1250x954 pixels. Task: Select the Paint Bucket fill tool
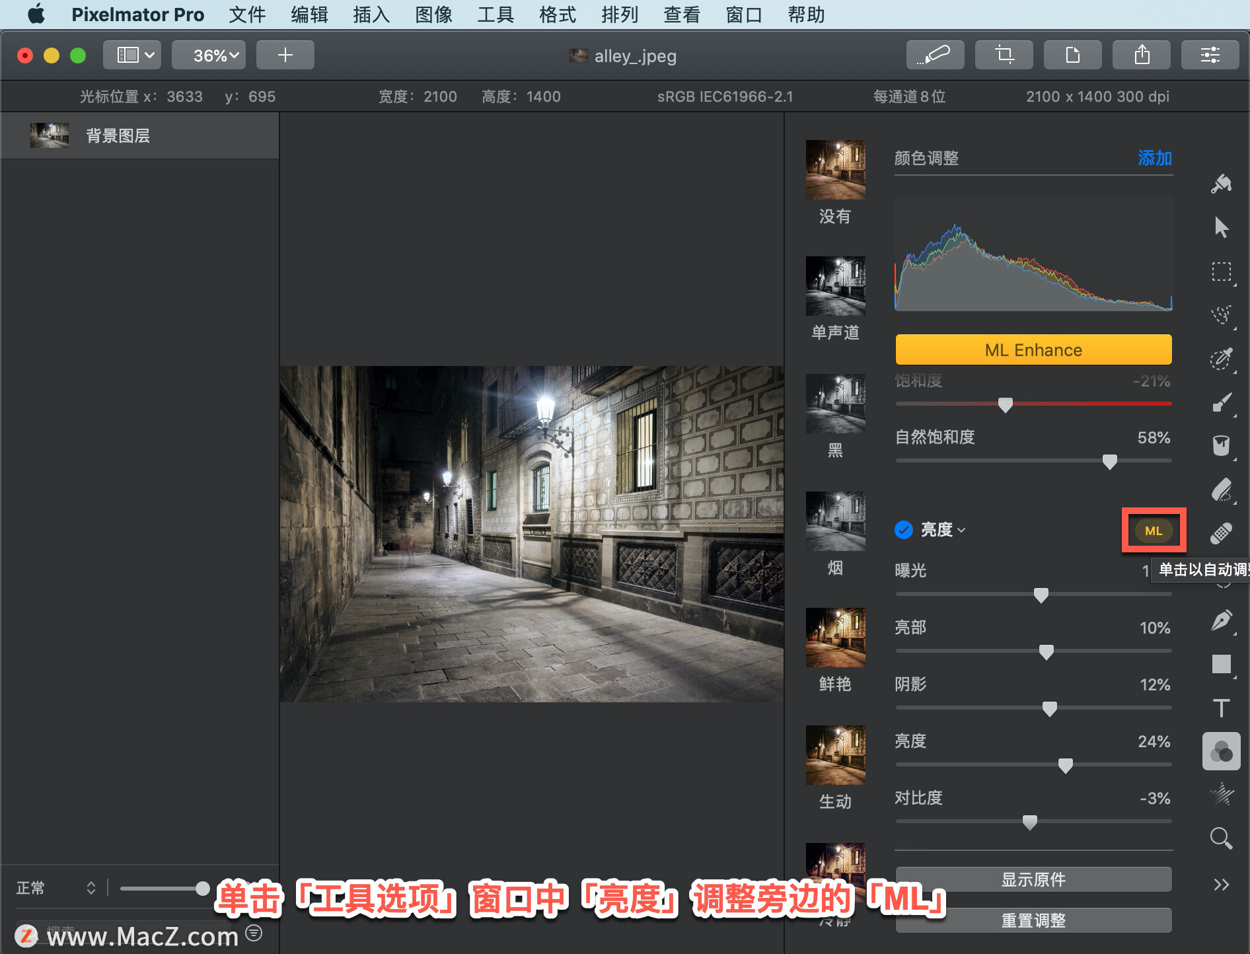pos(1221,446)
